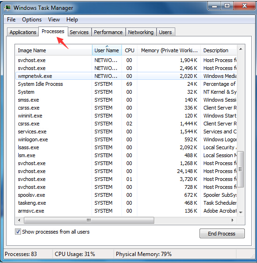Select the smss.exe process
The width and height of the screenshot is (257, 263).
tap(126, 100)
